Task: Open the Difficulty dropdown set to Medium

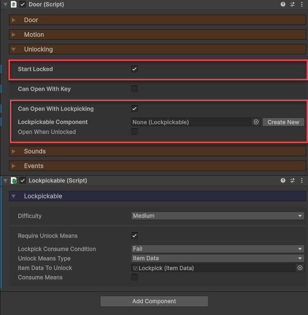Action: [x=217, y=216]
